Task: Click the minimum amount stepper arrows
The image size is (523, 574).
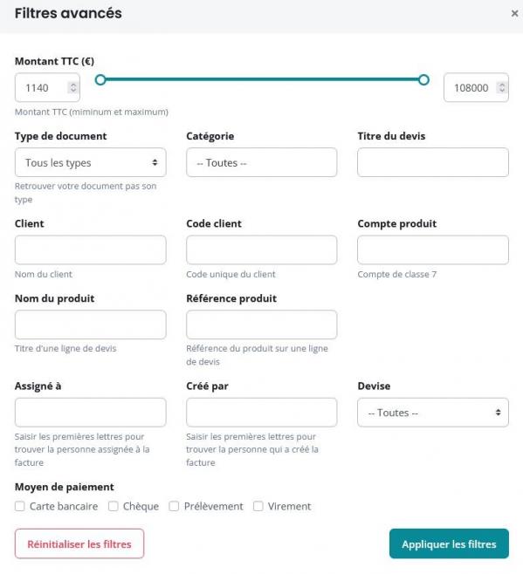Action: [x=73, y=87]
